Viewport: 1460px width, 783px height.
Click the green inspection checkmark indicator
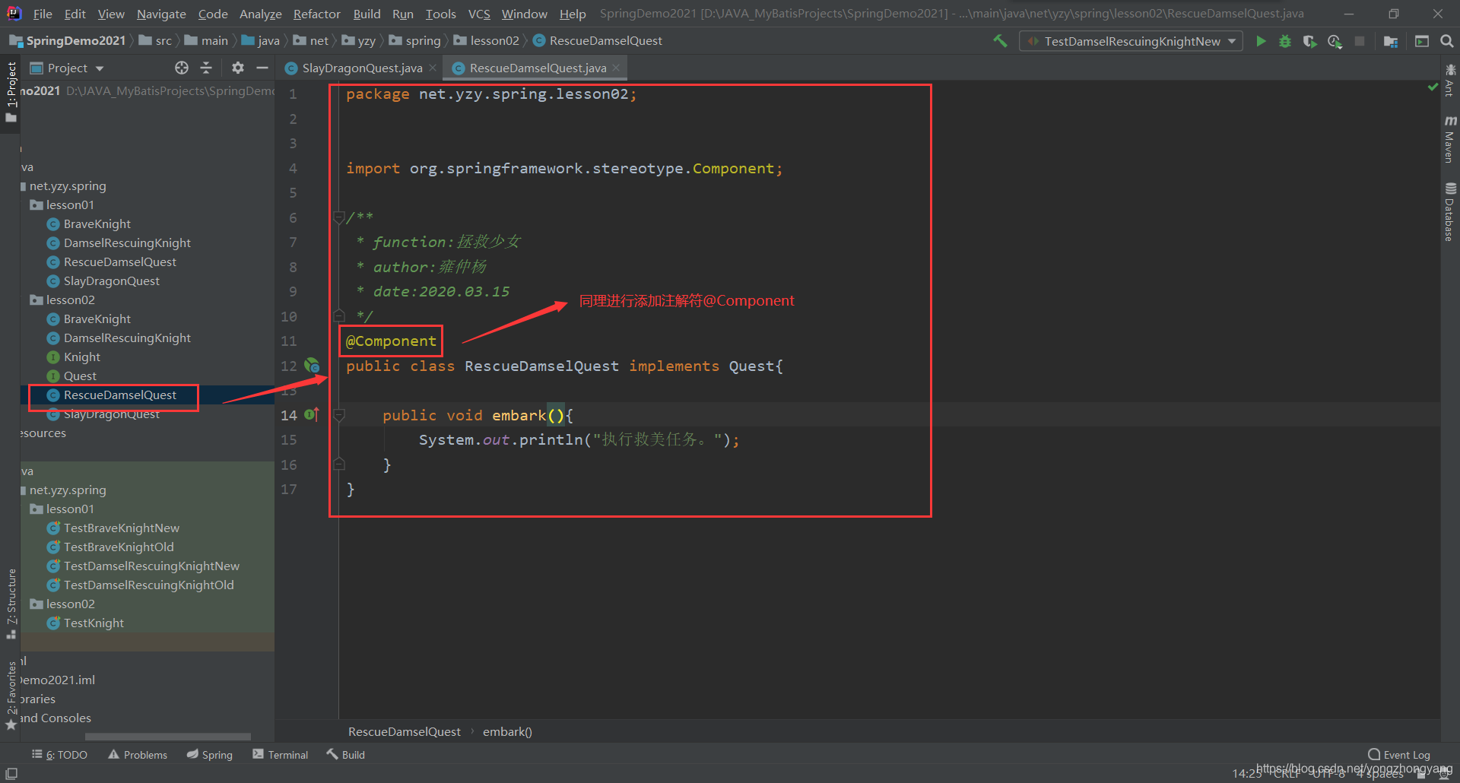click(x=1433, y=87)
